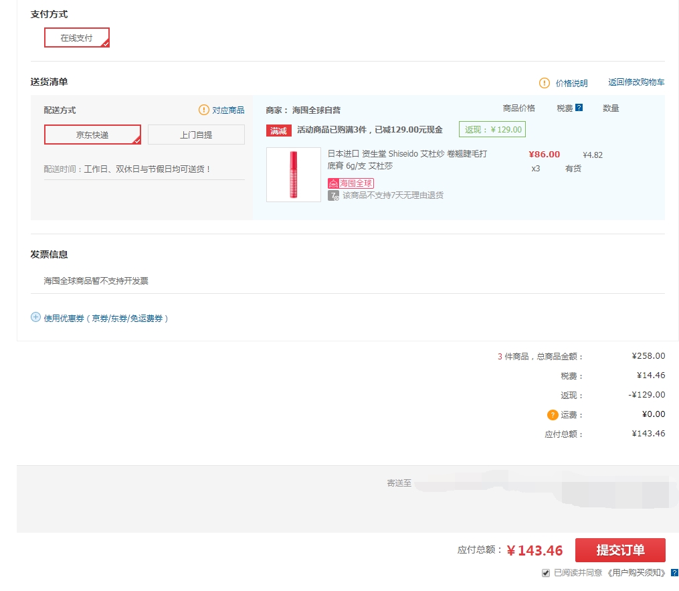Click 寄送至 address label
This screenshot has height=591, width=679.
(399, 483)
